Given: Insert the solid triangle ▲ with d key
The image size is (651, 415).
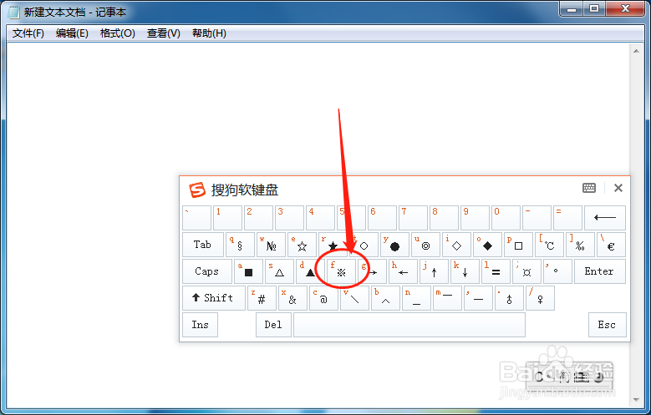Looking at the screenshot, I should coord(310,271).
